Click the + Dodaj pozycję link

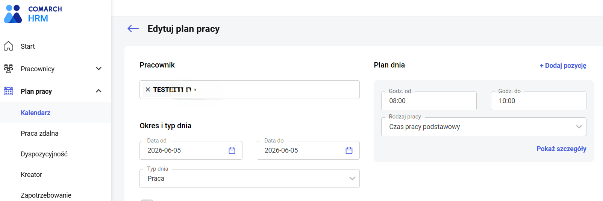pyautogui.click(x=563, y=66)
